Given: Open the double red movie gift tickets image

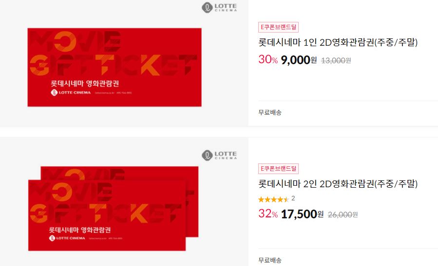Looking at the screenshot, I should pyautogui.click(x=113, y=209).
